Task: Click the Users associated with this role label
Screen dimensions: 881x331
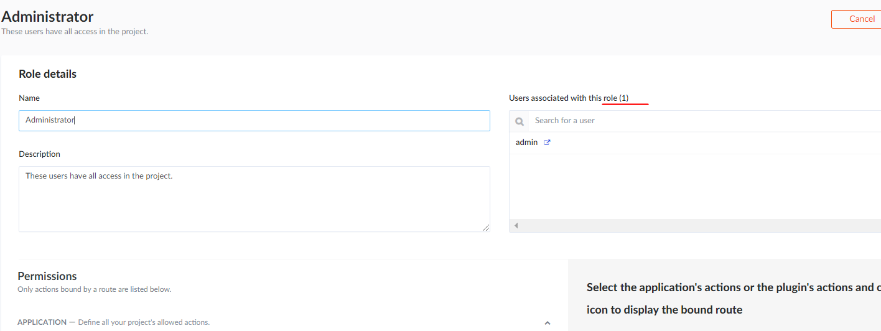Action: [569, 98]
